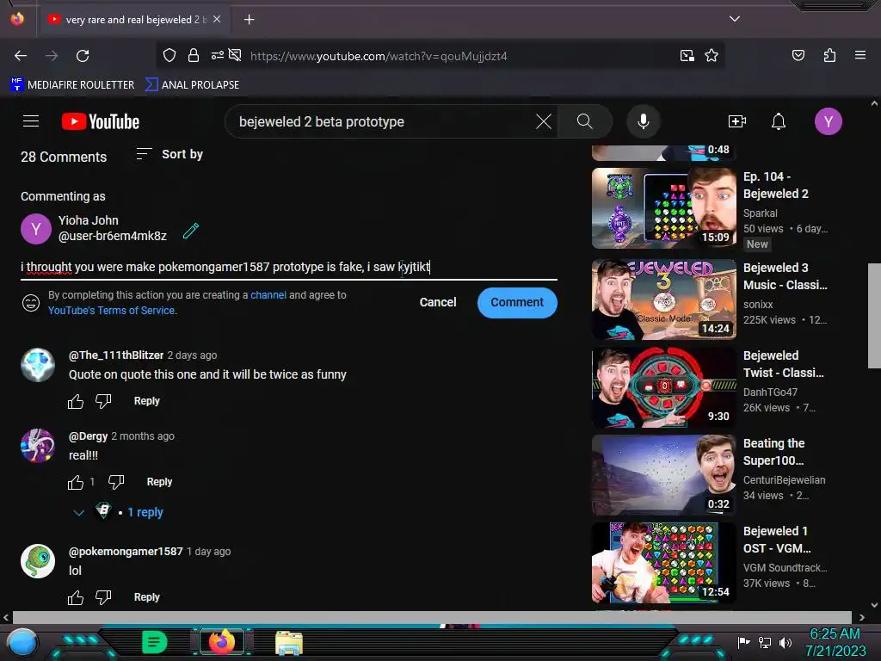Like @pokemongamer1587's lol comment
Viewport: 881px width, 661px height.
point(76,597)
